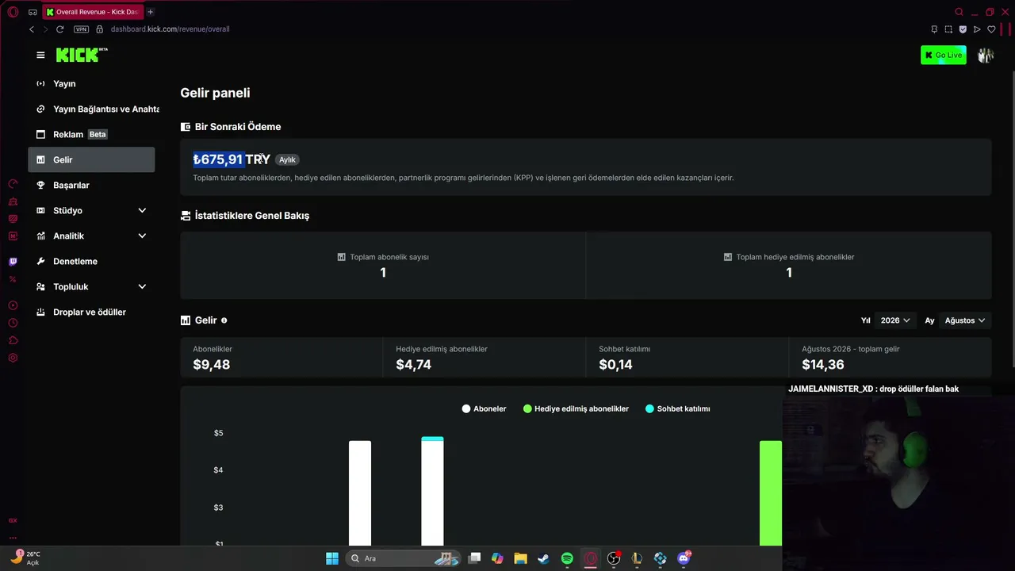Click the taskbar Ara search box
This screenshot has height=571, width=1015.
tap(404, 558)
